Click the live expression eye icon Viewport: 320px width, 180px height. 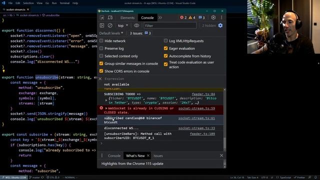coord(136,25)
